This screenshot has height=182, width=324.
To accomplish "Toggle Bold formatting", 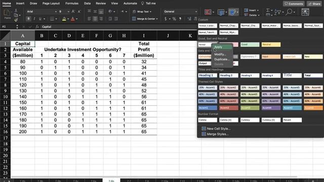I will pyautogui.click(x=28, y=19).
